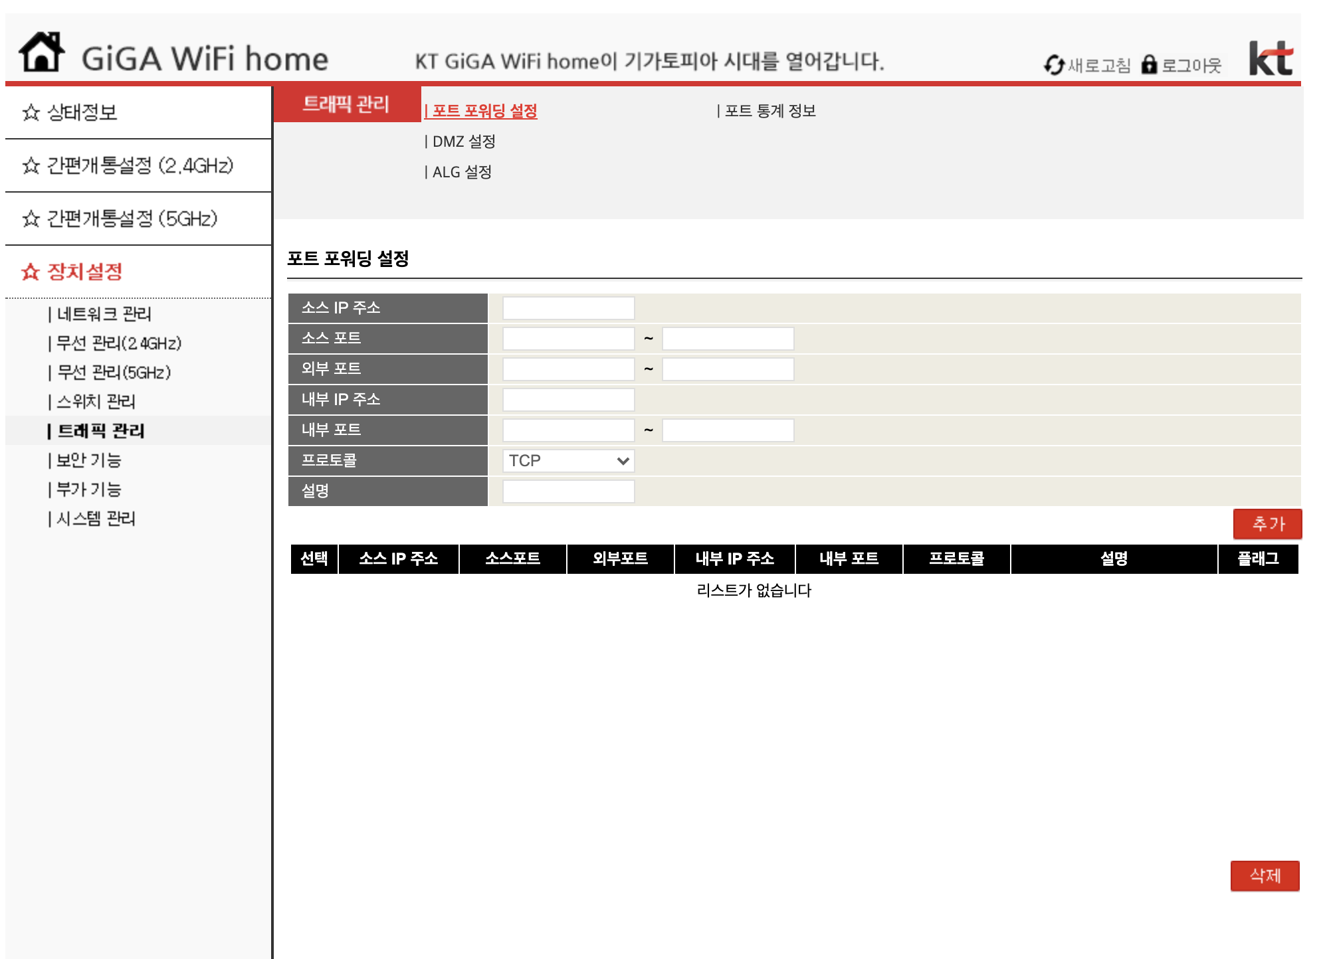Select 보안 기능 in sidebar

(x=88, y=460)
